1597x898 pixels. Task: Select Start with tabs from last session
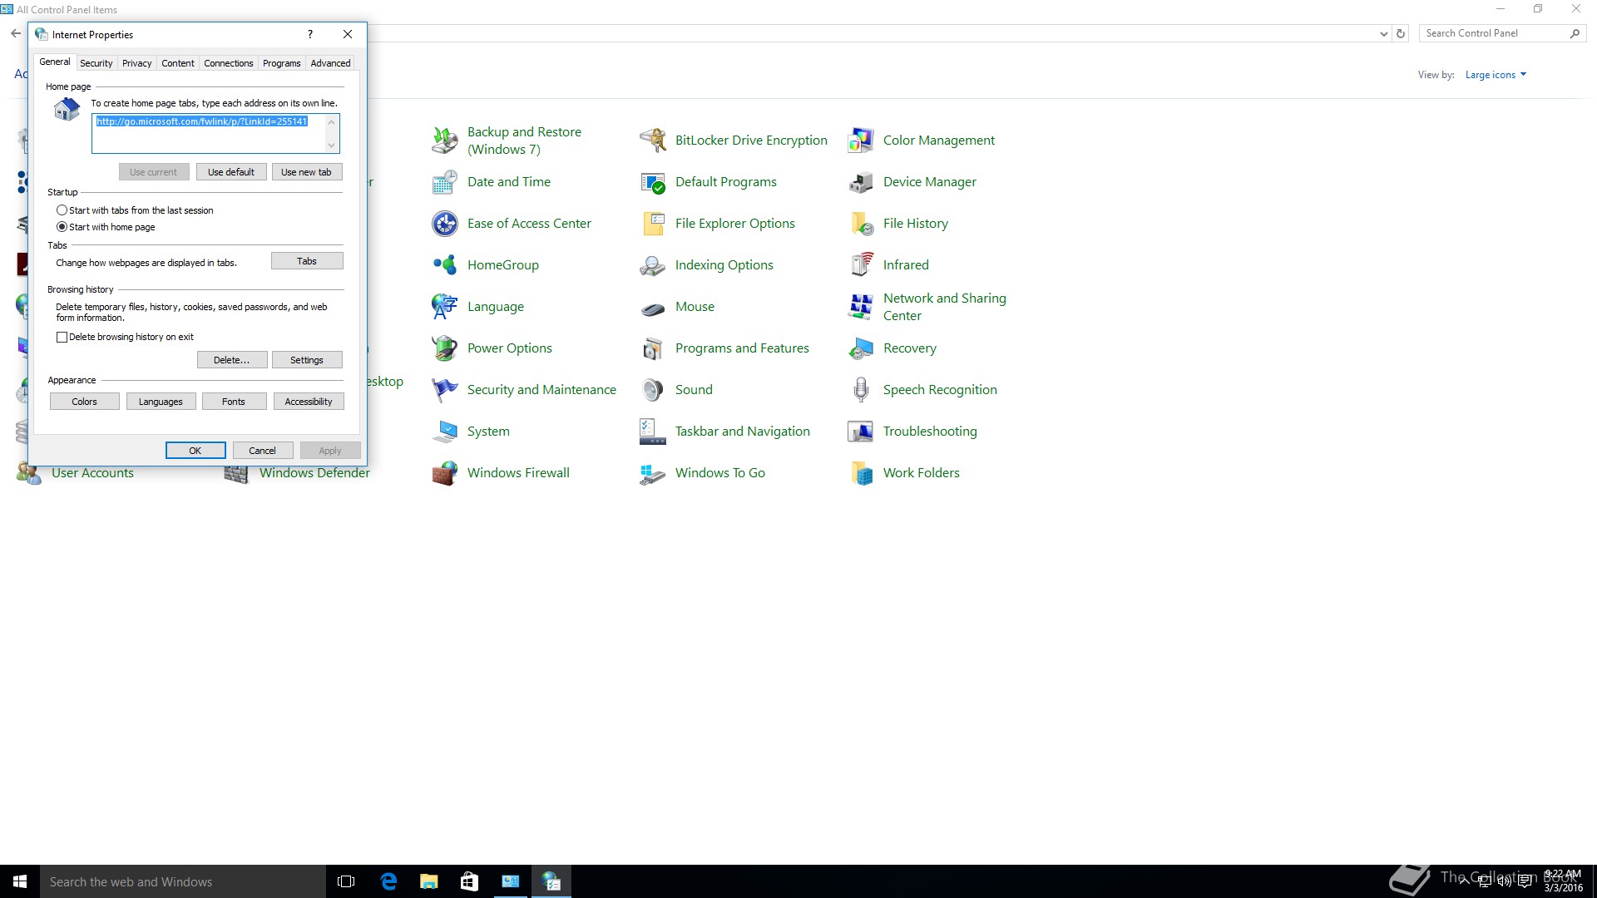pos(62,210)
